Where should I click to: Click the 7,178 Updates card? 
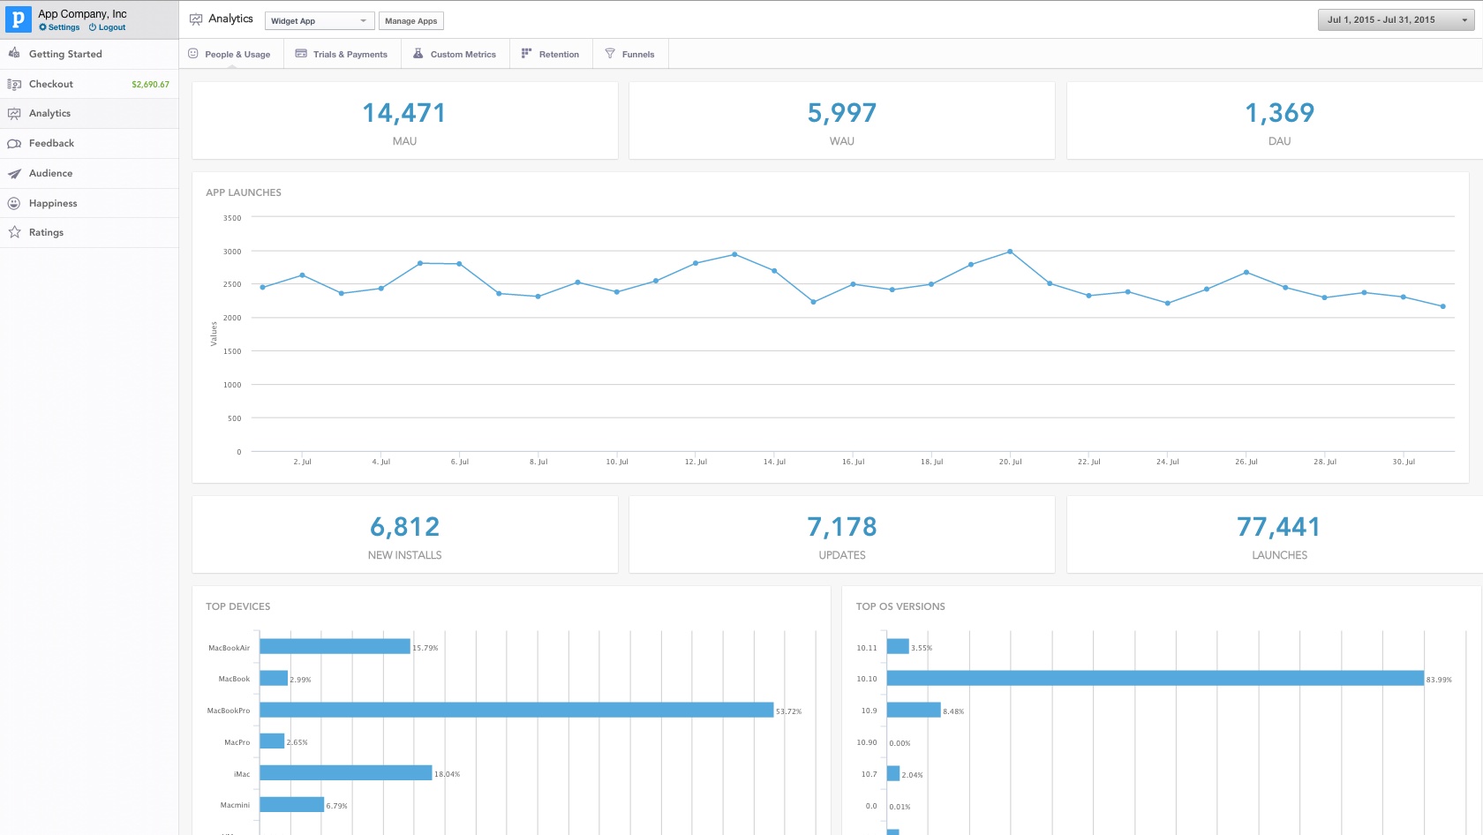pyautogui.click(x=842, y=535)
